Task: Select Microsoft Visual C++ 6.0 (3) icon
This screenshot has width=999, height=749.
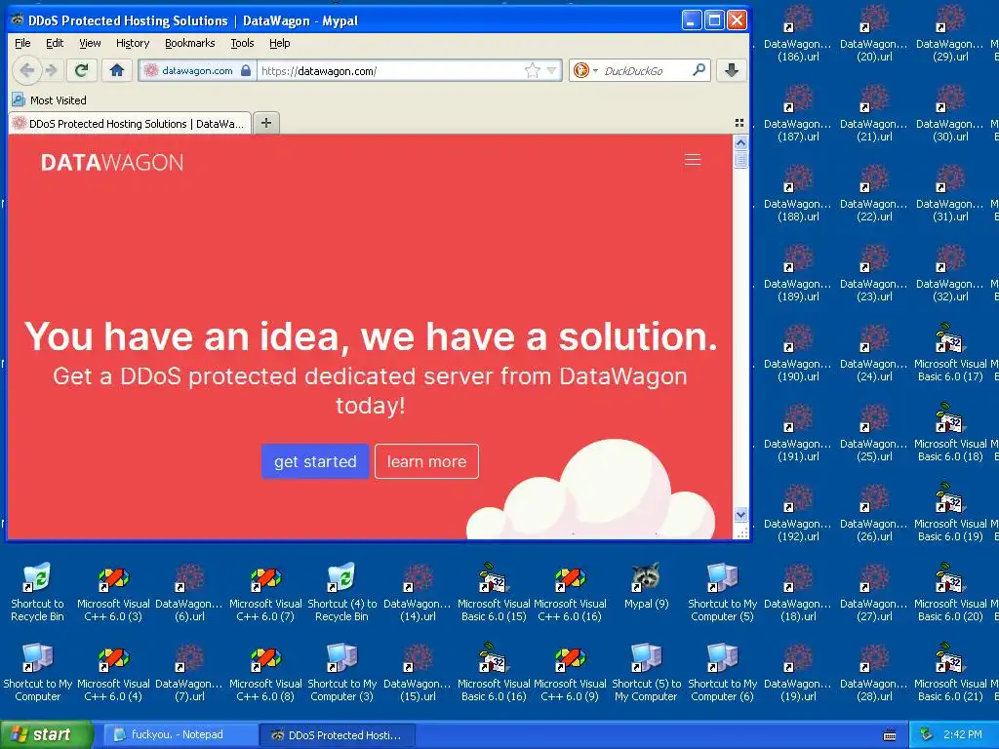Action: (x=113, y=592)
